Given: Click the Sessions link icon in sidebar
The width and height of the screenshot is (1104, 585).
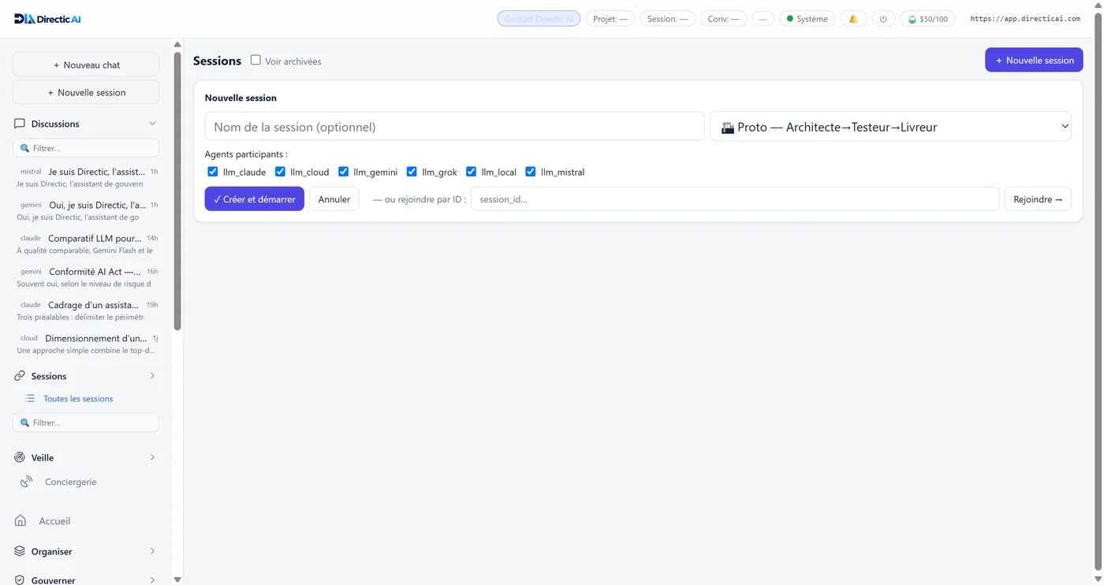Looking at the screenshot, I should (x=20, y=376).
